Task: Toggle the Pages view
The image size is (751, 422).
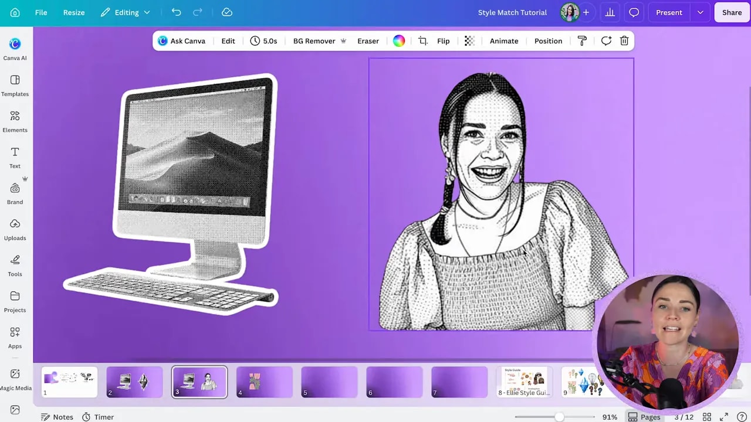Action: pyautogui.click(x=644, y=417)
